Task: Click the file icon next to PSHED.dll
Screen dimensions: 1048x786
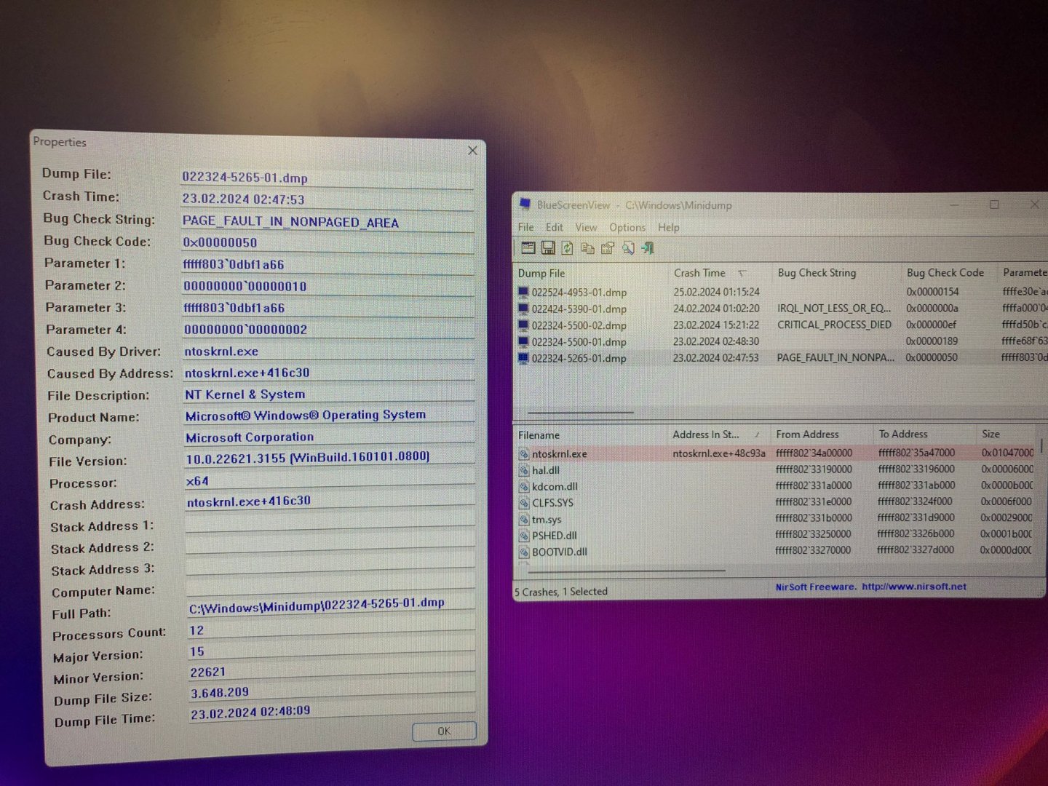Action: (x=523, y=536)
